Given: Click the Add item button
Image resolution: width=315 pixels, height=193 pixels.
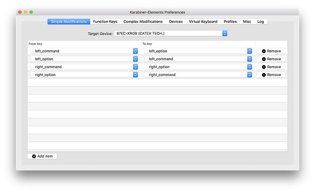Looking at the screenshot, I should 42,156.
